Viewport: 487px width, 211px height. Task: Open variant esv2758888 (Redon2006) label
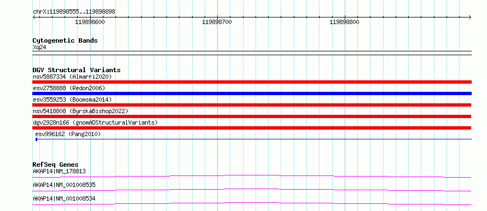point(69,88)
